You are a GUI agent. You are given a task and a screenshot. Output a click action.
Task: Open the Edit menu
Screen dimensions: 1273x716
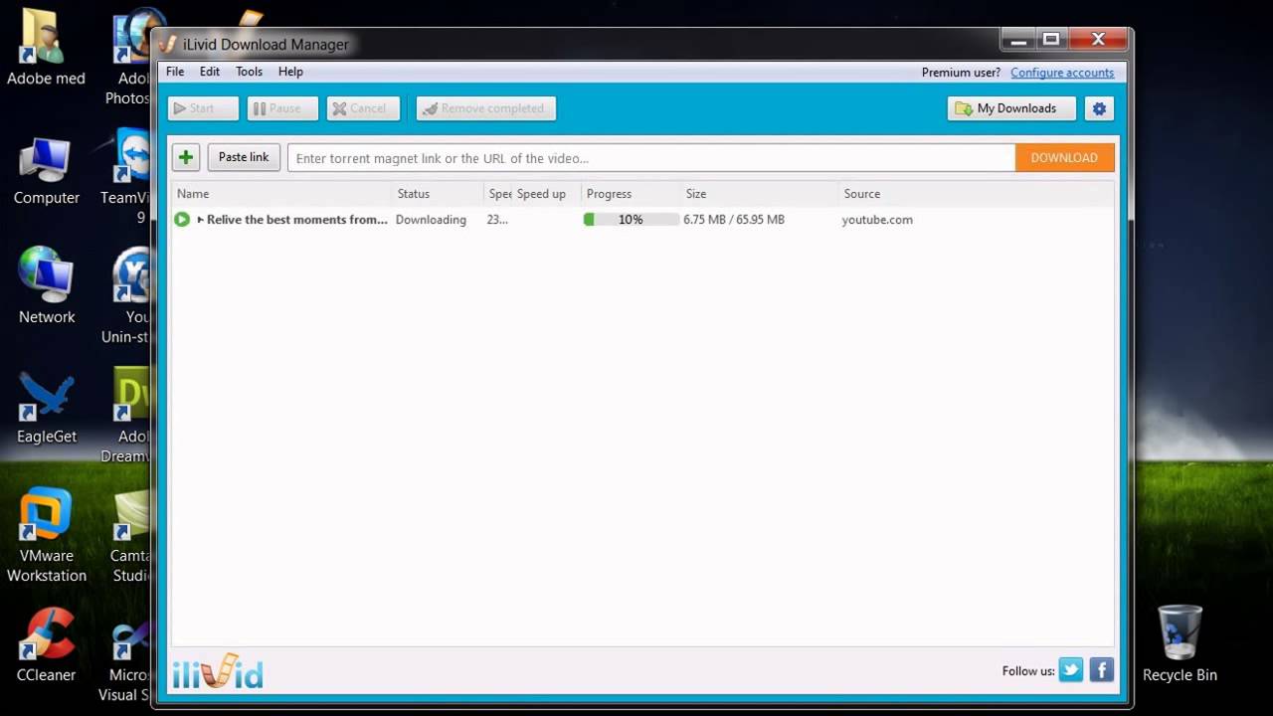[x=210, y=72]
